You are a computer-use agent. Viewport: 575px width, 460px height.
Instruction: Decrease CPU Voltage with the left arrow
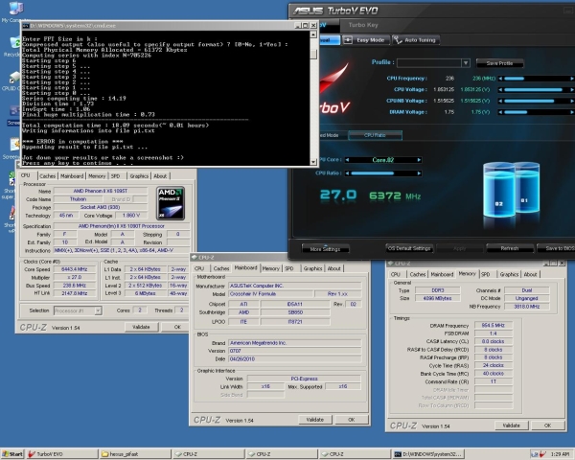(x=500, y=89)
